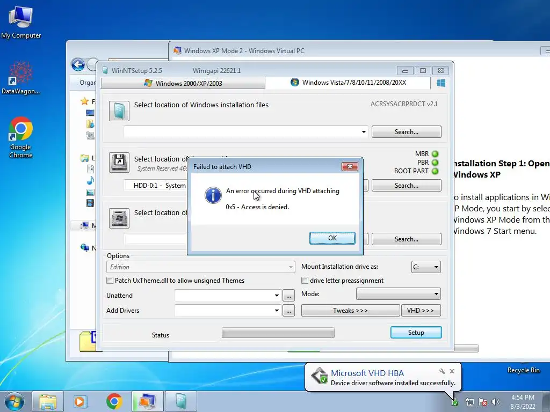
Task: Click the Status progress bar
Action: coord(278,333)
